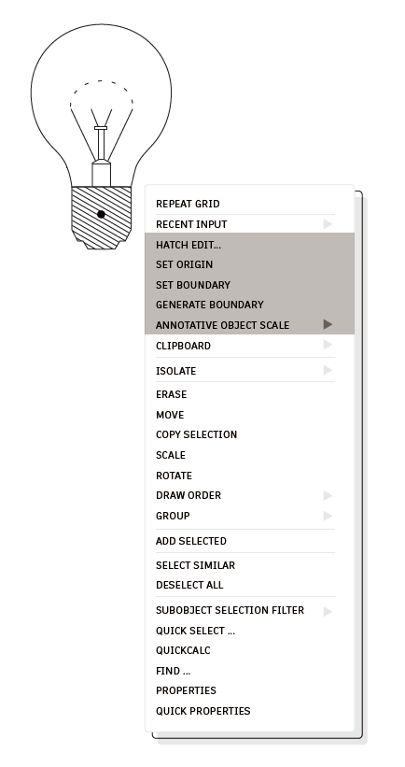405x767 pixels.
Task: Open Quick Properties entry
Action: [x=249, y=711]
